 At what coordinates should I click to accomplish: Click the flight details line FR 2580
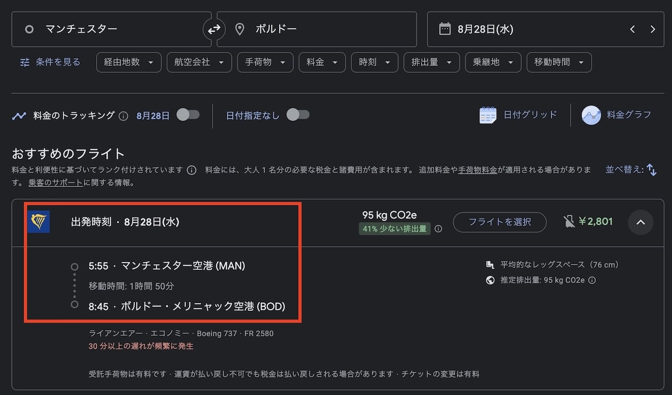click(181, 334)
